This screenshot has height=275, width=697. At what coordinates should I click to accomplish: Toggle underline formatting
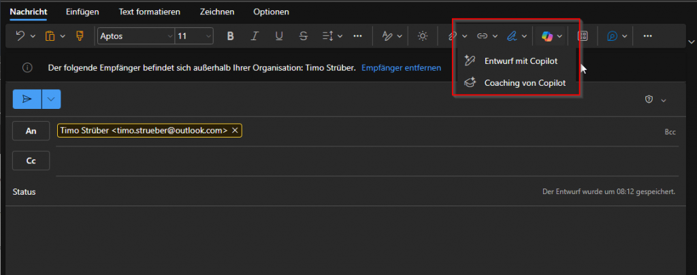[278, 36]
